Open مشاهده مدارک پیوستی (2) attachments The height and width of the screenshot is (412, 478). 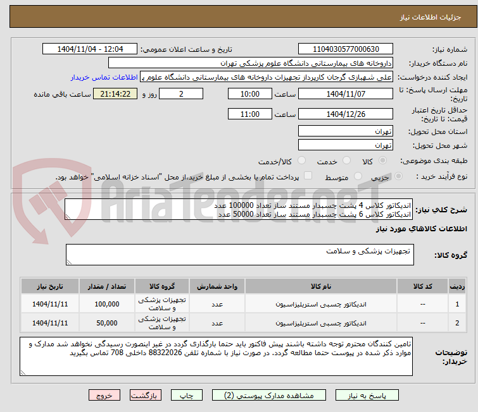[269, 396]
